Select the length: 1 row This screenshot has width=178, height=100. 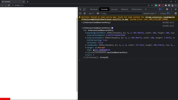(x=90, y=55)
